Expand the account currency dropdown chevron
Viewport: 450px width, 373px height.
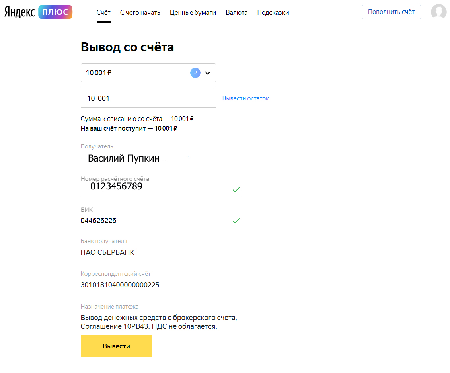click(x=208, y=73)
